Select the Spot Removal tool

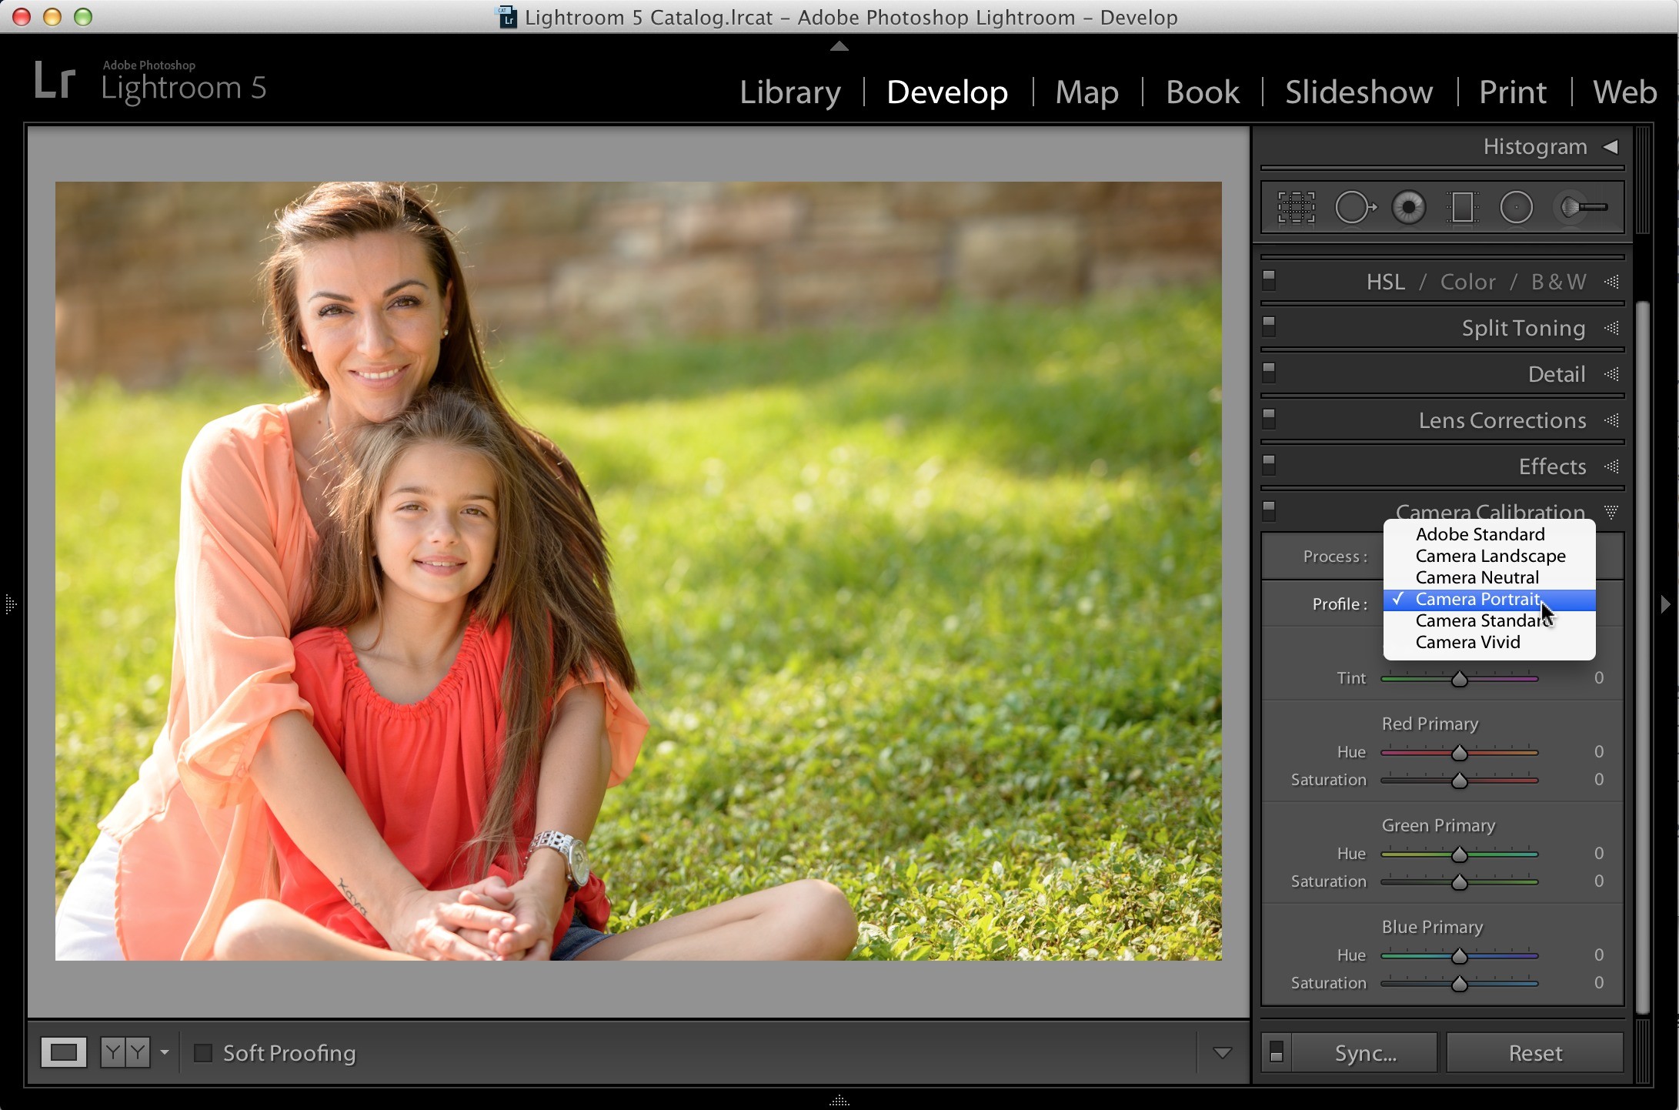1355,208
